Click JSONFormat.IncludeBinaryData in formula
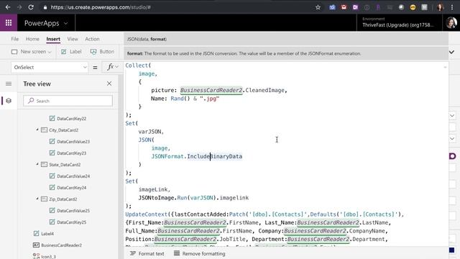460x259 pixels. [x=197, y=156]
